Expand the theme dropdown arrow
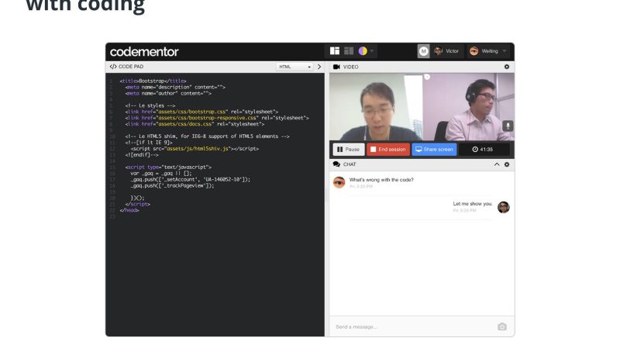 tap(372, 51)
